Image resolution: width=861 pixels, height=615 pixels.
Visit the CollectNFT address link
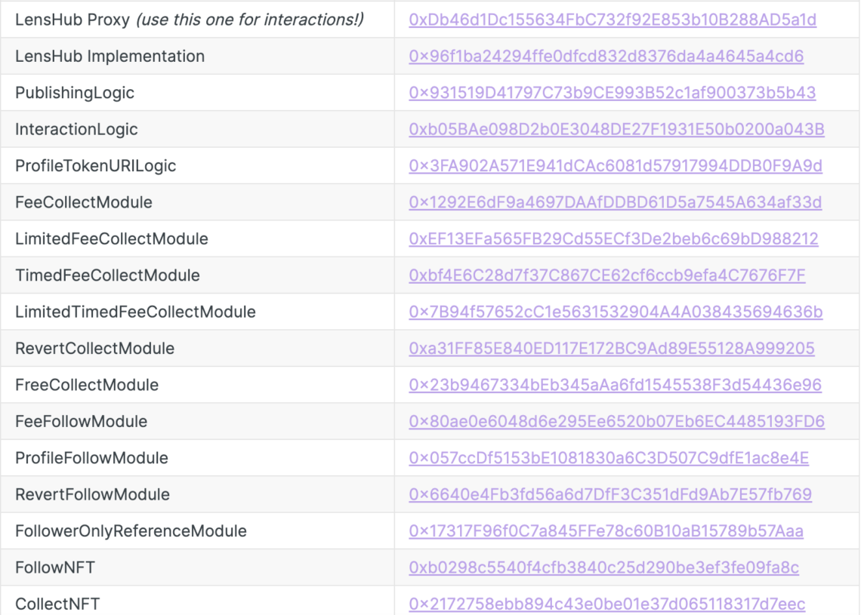click(x=606, y=604)
